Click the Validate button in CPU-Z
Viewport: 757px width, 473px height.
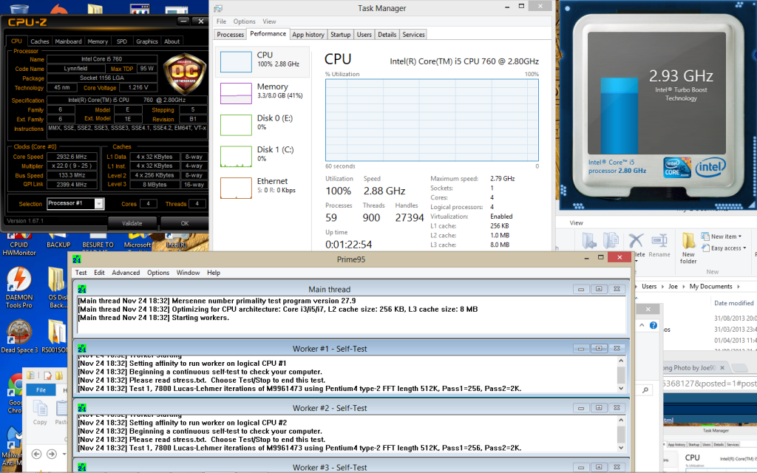pyautogui.click(x=132, y=223)
